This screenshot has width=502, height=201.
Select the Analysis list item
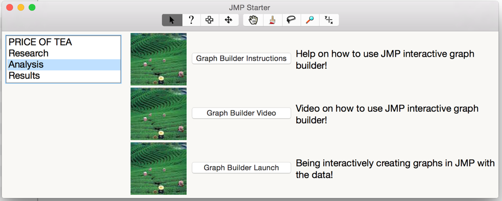point(63,65)
